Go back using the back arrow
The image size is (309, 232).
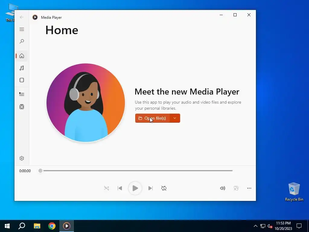[22, 17]
